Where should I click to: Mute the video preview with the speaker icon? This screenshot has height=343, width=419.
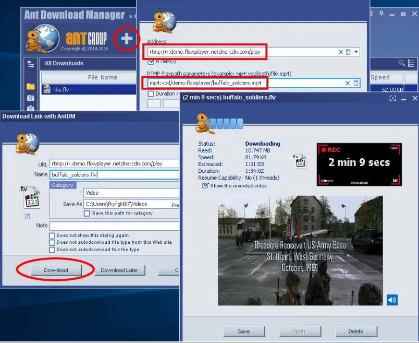click(x=392, y=300)
